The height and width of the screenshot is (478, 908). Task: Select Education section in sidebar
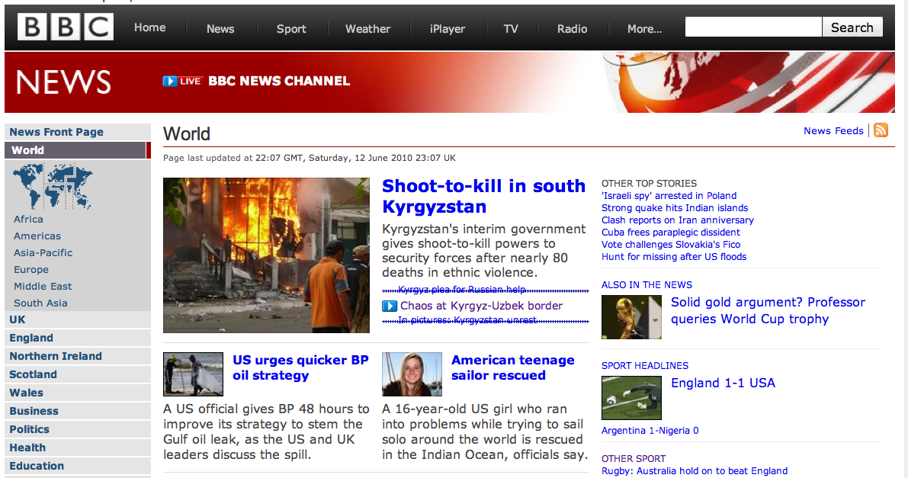pyautogui.click(x=78, y=466)
